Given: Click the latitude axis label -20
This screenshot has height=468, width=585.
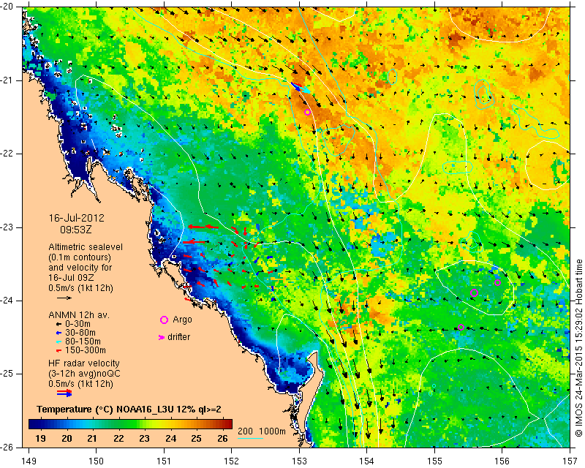Looking at the screenshot, I should pyautogui.click(x=7, y=7).
